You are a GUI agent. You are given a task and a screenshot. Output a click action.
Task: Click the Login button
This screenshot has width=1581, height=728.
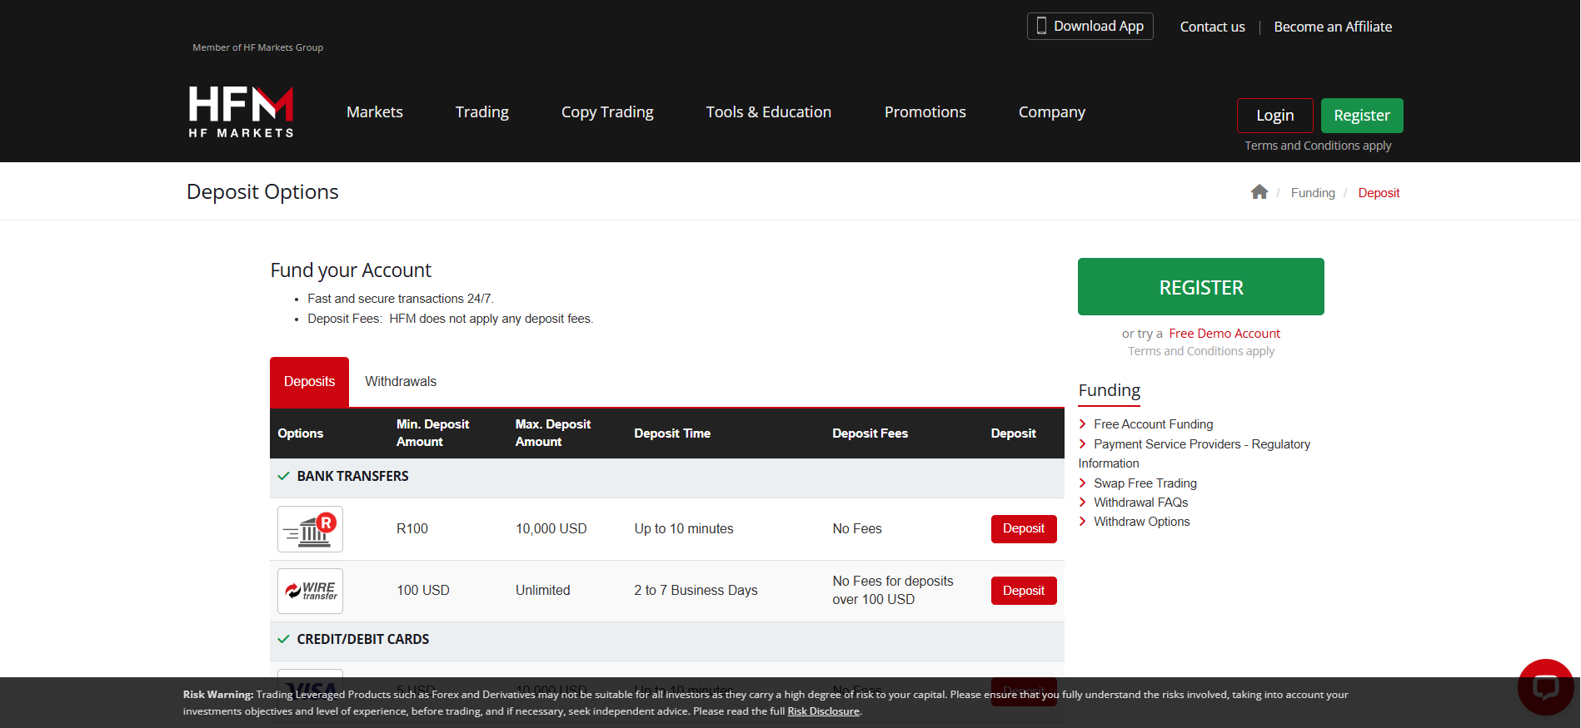tap(1274, 116)
